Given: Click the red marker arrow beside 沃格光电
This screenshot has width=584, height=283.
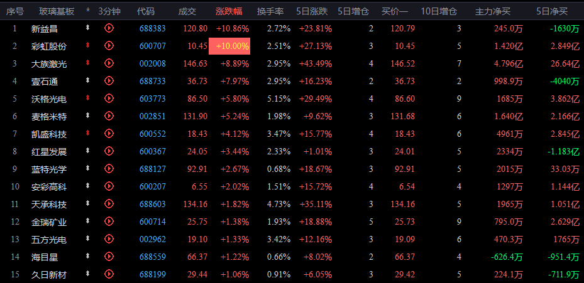Looking at the screenshot, I should 88,98.
